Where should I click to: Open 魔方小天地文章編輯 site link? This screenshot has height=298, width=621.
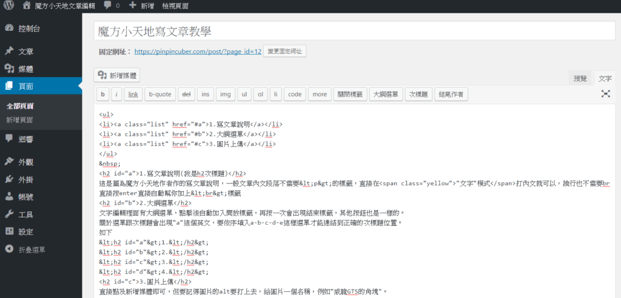pyautogui.click(x=64, y=5)
